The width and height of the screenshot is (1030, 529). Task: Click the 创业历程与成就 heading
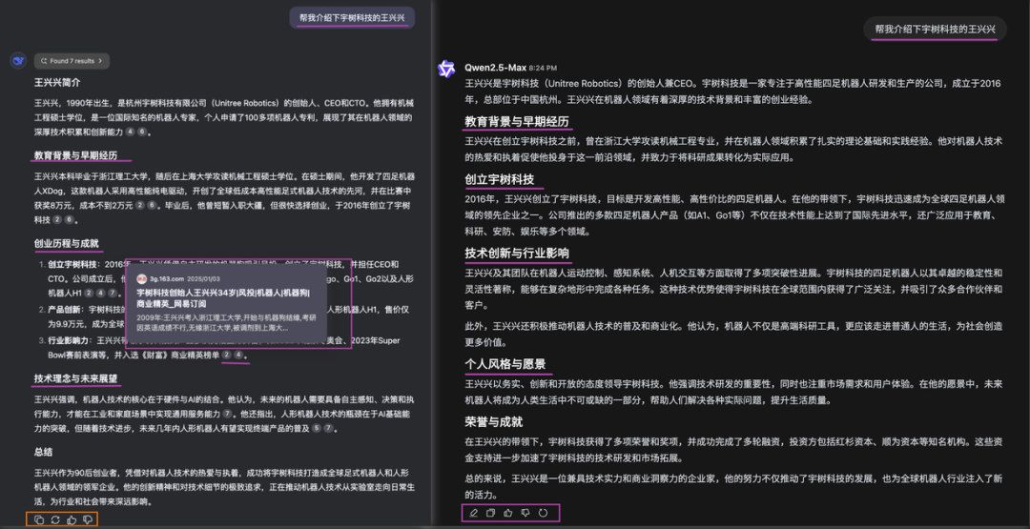coord(67,243)
